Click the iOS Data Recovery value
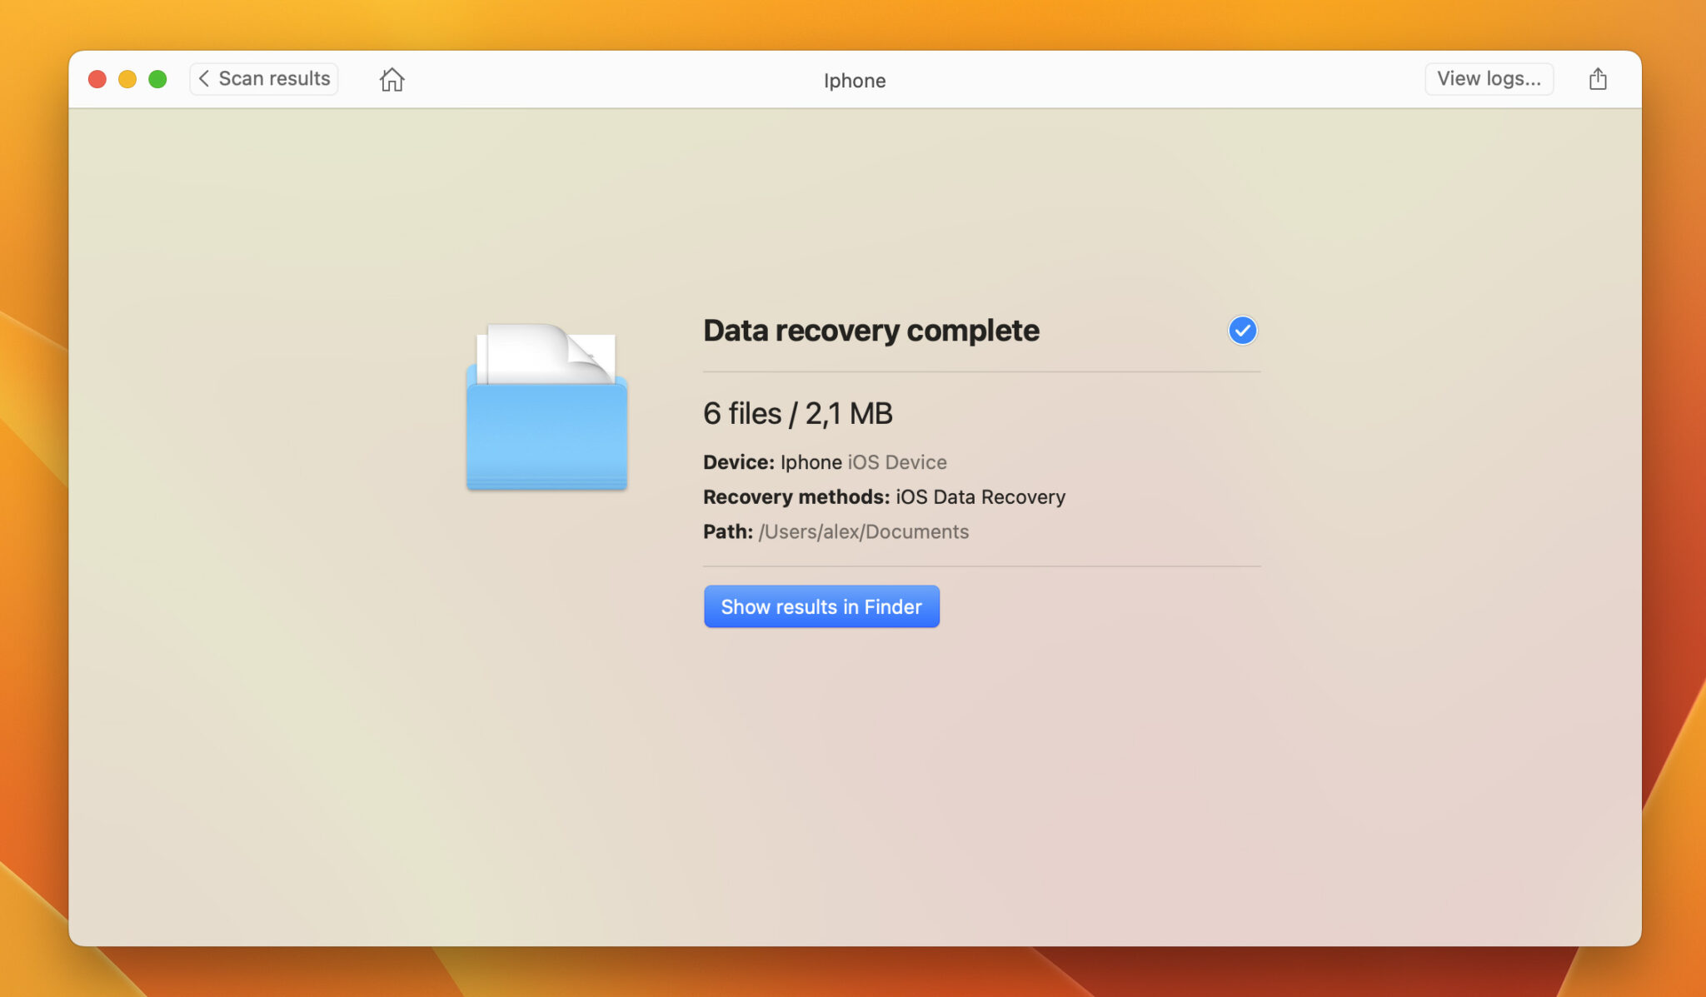Screen dimensions: 1706x997 (x=980, y=497)
